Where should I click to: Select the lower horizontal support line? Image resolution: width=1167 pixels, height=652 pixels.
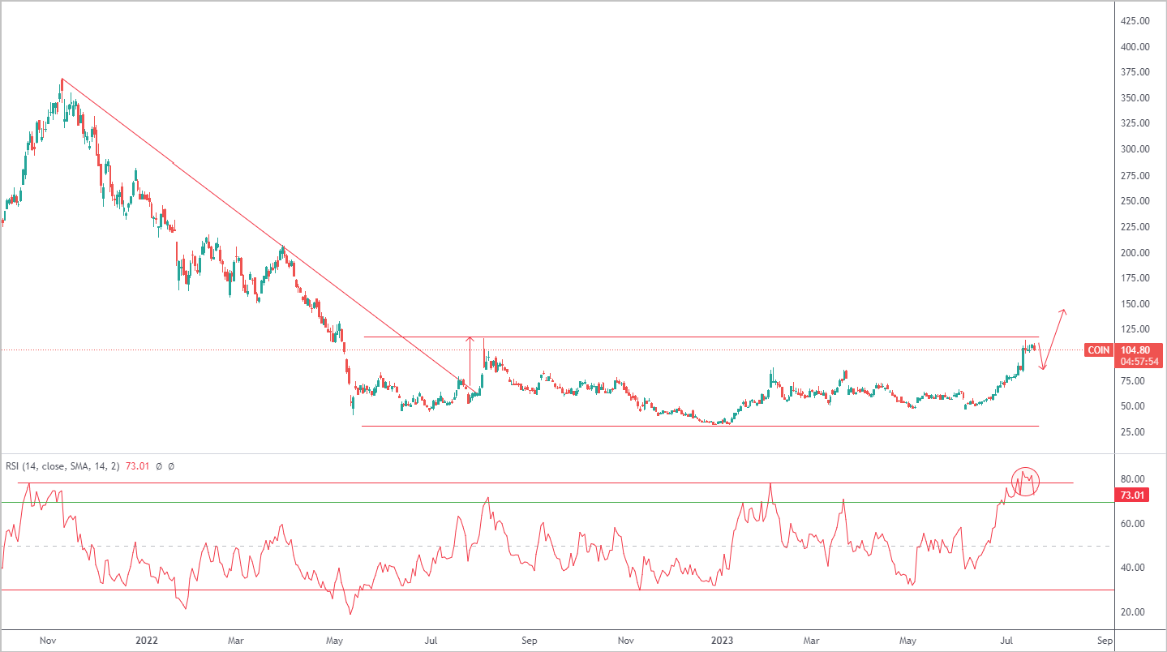(x=701, y=427)
